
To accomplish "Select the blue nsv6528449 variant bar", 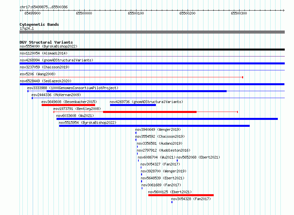I will pyautogui.click(x=152, y=84).
